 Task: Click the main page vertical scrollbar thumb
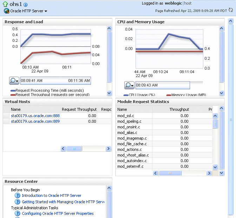point(231,120)
